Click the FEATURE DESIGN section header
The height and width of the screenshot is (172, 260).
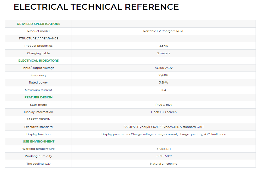tap(38, 97)
